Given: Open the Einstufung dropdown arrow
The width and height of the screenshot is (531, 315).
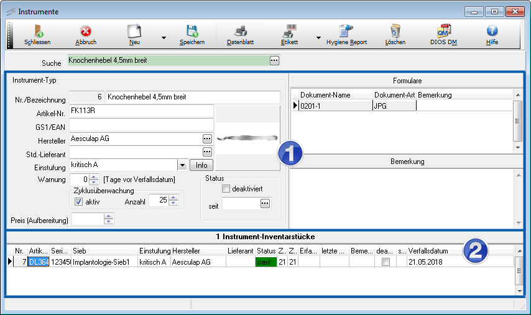Looking at the screenshot, I should 182,165.
